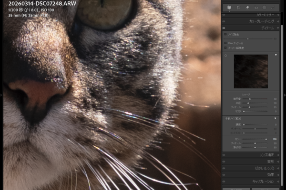The image size is (286, 190).
Task: Collapse the detail preview thumbnail triangle
Action: [276, 55]
